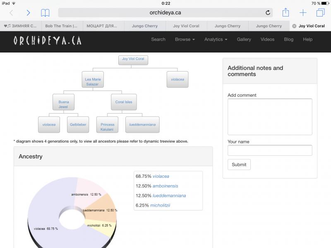This screenshot has height=248, width=331.
Task: Reload the page with the refresh icon
Action: click(x=268, y=13)
